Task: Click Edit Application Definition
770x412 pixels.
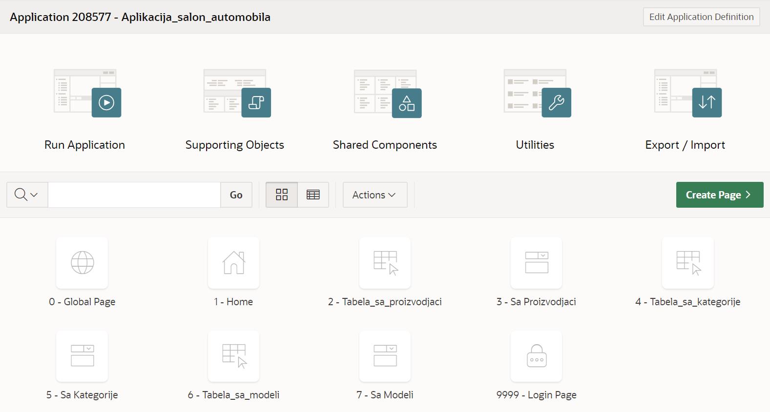Action: 701,17
